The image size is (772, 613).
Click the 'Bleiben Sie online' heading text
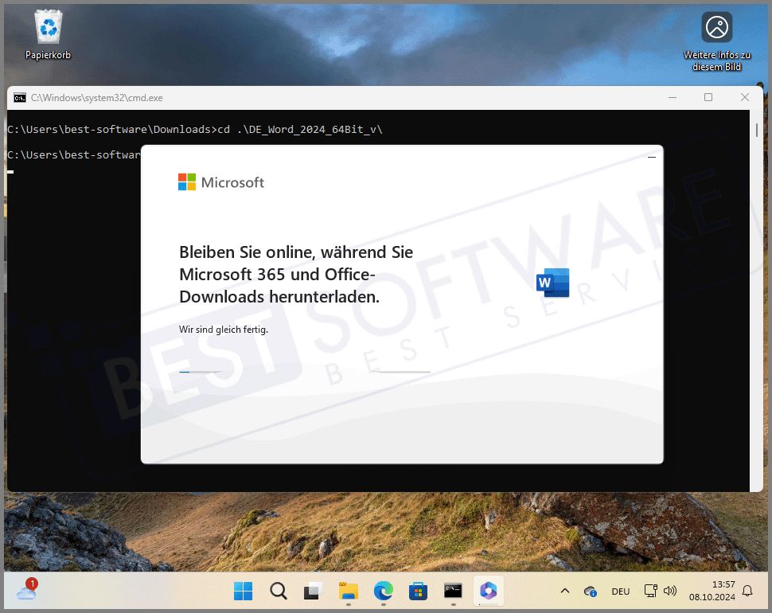(296, 274)
